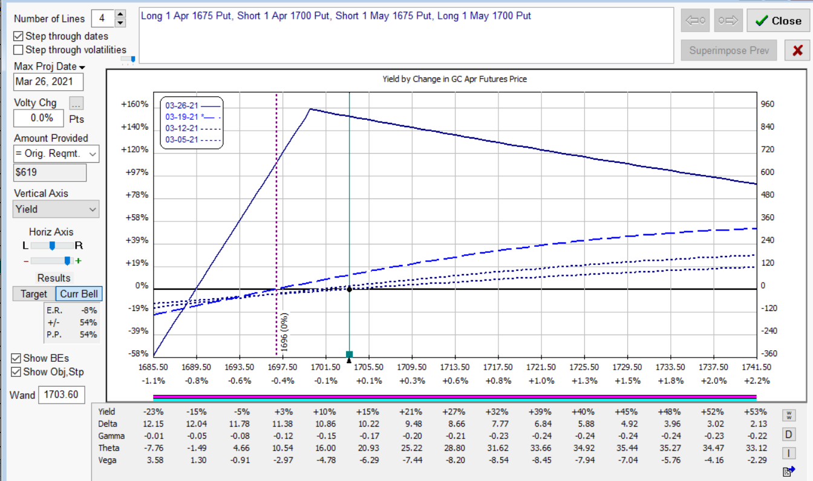Click the red X cancel icon
This screenshot has width=813, height=481.
tap(797, 50)
